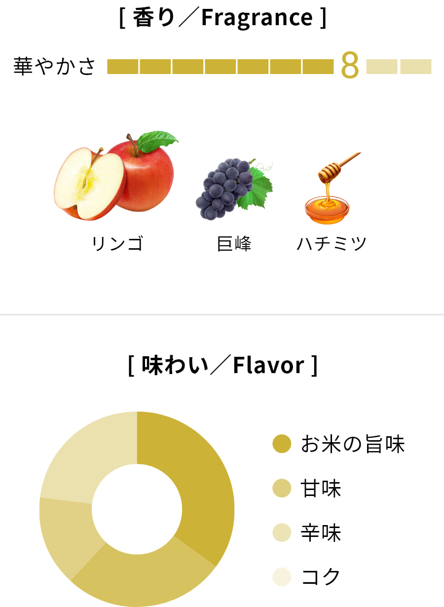The height and width of the screenshot is (607, 444).
Task: Click the last pale 華やかさ bar segment
Action: point(416,67)
